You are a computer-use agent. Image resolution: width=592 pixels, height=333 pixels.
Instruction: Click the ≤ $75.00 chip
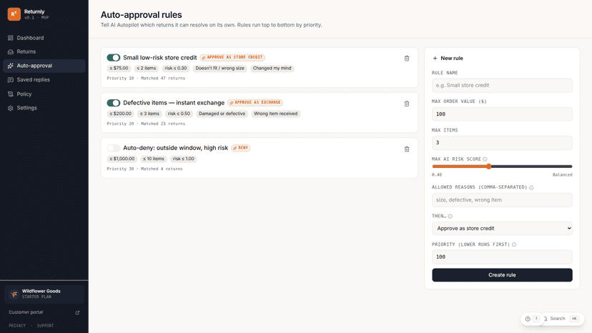[119, 69]
